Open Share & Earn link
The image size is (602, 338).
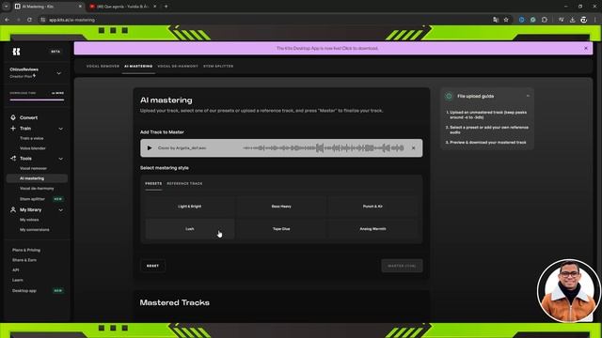(24, 260)
